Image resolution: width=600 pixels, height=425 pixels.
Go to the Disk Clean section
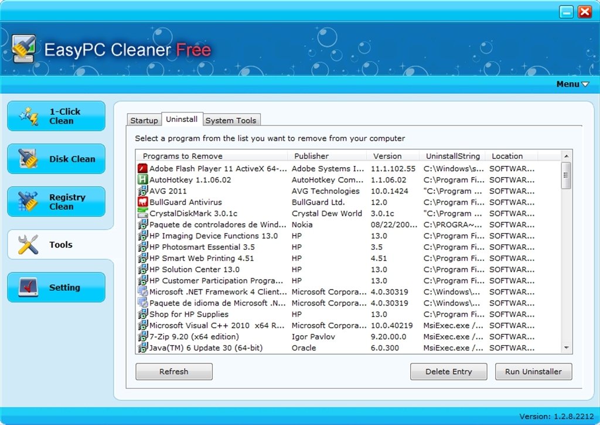(56, 159)
